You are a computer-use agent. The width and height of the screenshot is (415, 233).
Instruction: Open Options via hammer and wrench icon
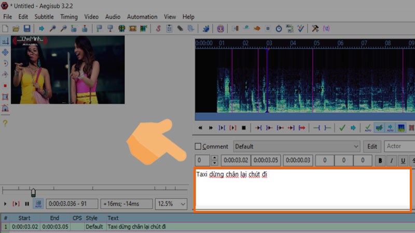[315, 28]
